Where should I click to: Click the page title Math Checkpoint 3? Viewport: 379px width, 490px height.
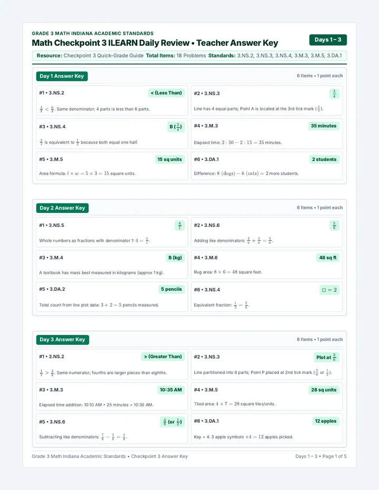click(155, 43)
